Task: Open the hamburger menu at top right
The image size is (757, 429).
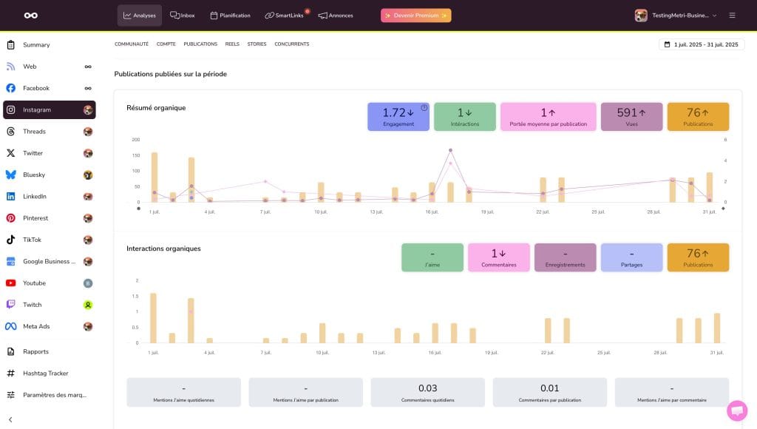Action: 732,16
